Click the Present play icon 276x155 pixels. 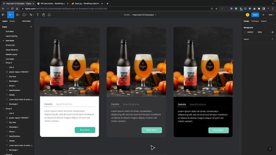263,15
